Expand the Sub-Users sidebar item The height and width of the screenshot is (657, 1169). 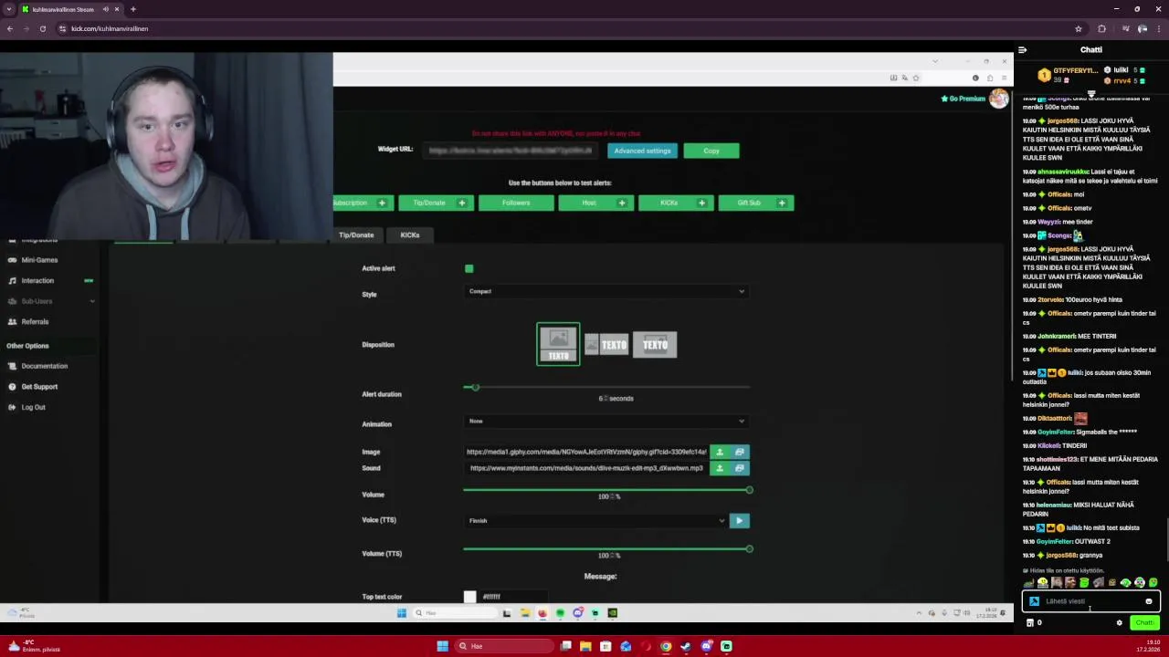click(x=50, y=301)
